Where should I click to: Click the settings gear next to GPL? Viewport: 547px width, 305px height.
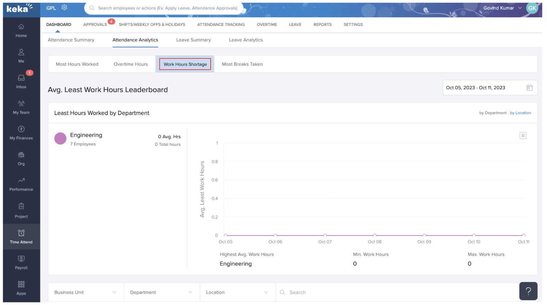(64, 8)
